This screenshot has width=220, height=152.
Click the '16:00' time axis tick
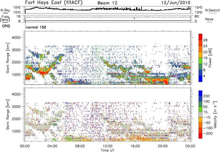pyautogui.click(x=135, y=146)
